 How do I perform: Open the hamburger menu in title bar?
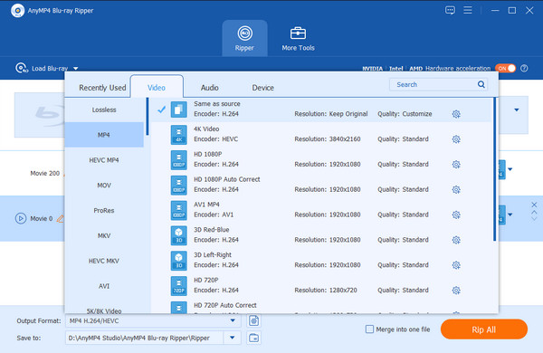468,10
